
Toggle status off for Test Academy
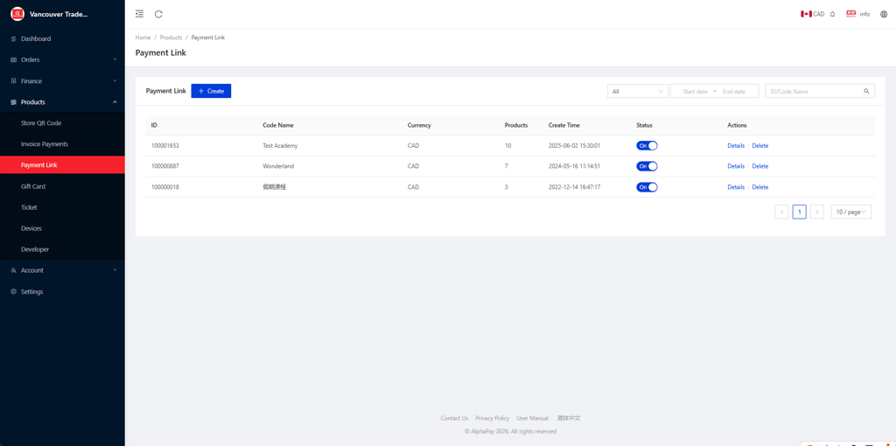647,146
